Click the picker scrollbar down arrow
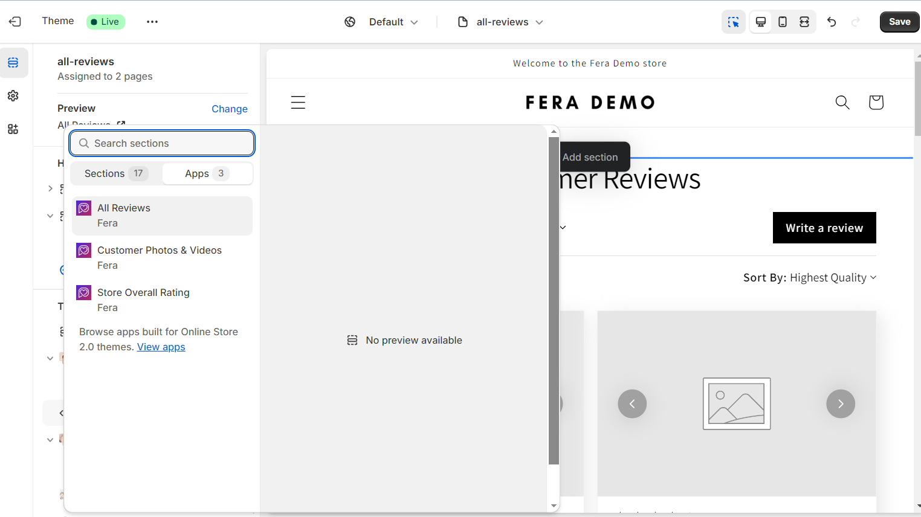The height and width of the screenshot is (517, 921). pos(554,506)
